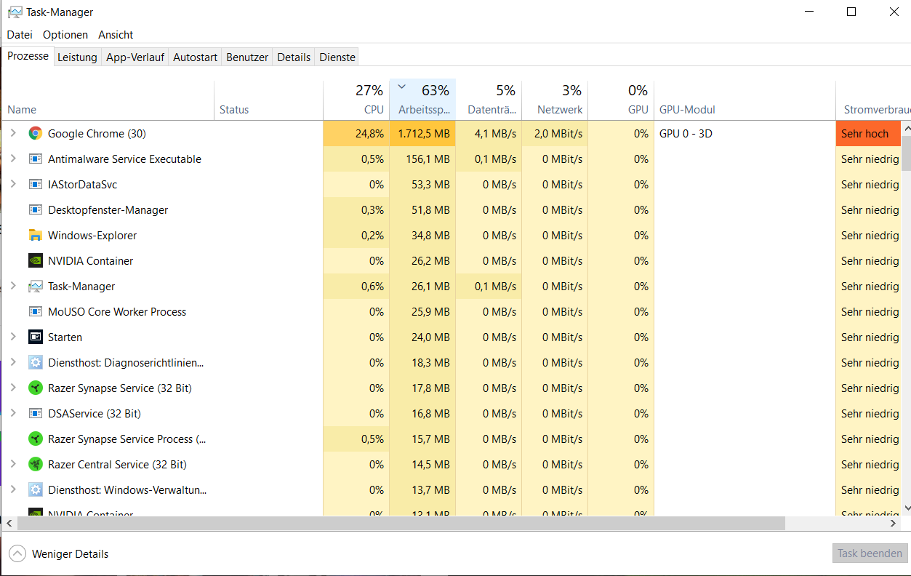Click the Starten process icon
The image size is (911, 576).
point(35,337)
